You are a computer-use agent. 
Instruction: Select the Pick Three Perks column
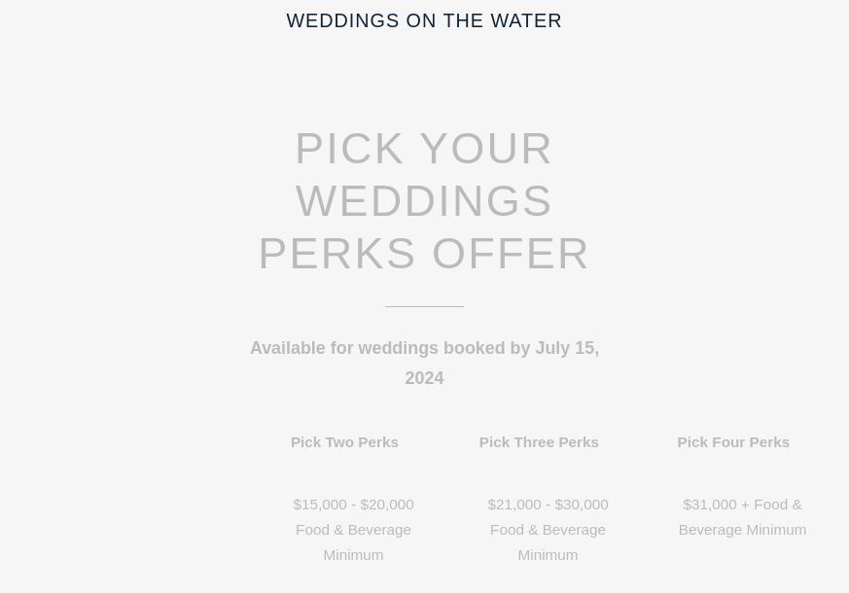(x=539, y=442)
